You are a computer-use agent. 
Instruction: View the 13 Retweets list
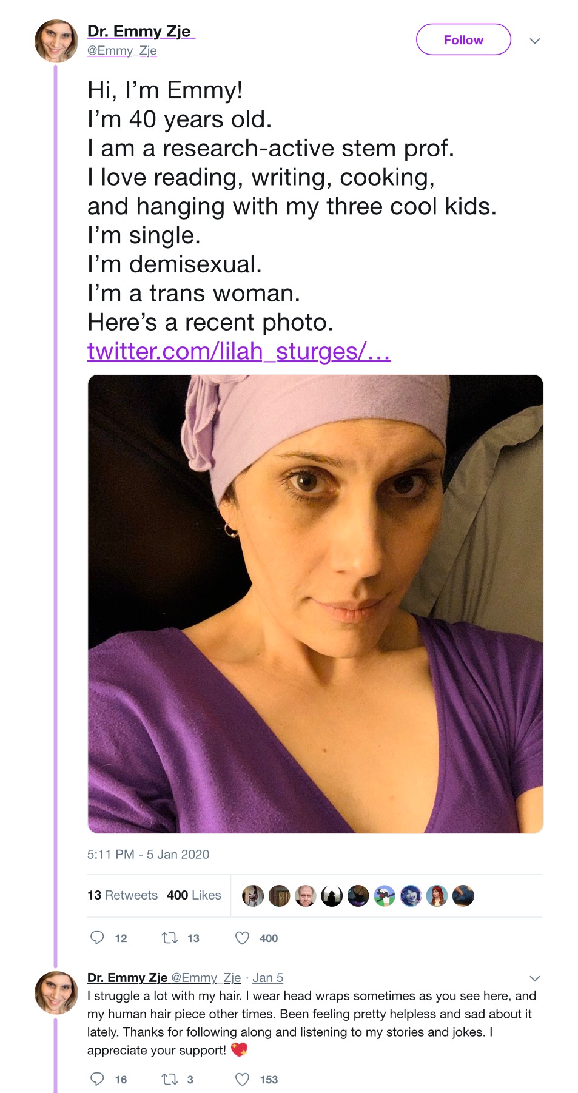(123, 895)
